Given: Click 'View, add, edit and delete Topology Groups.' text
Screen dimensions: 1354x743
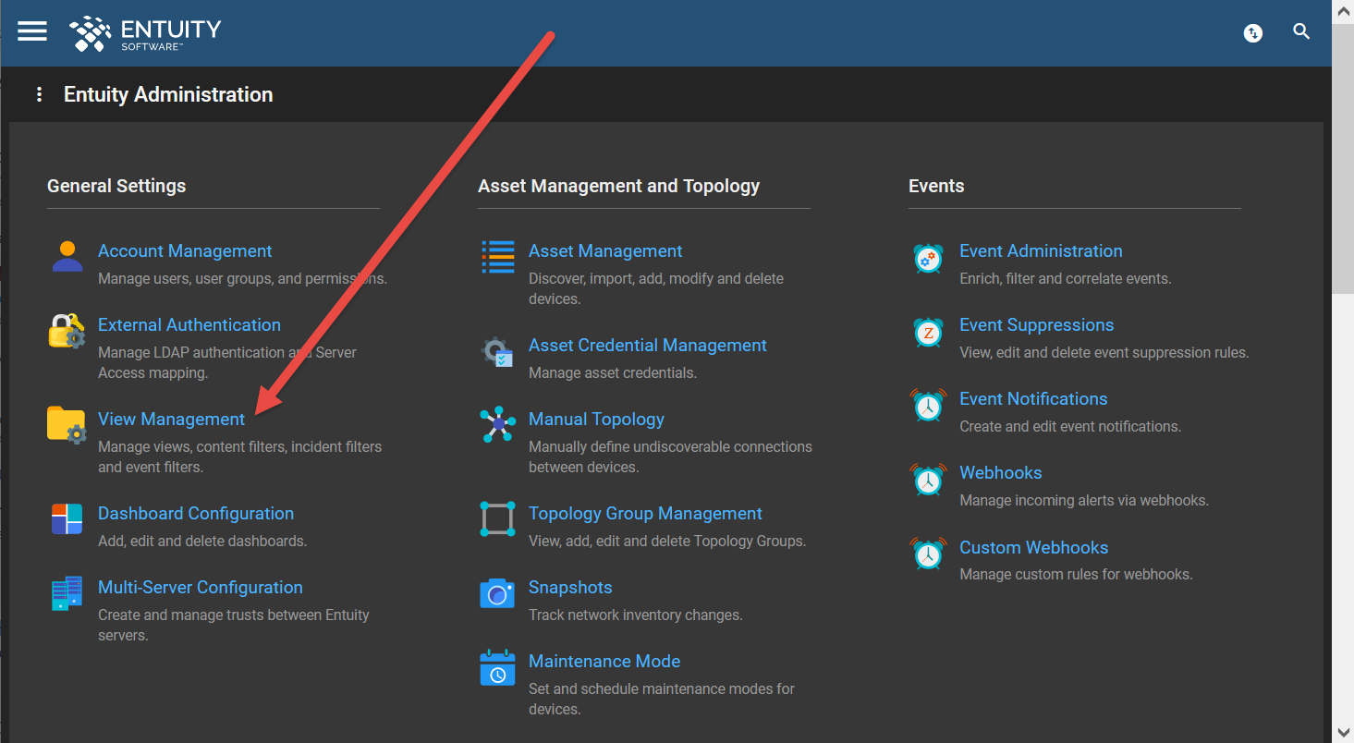Looking at the screenshot, I should coord(667,541).
